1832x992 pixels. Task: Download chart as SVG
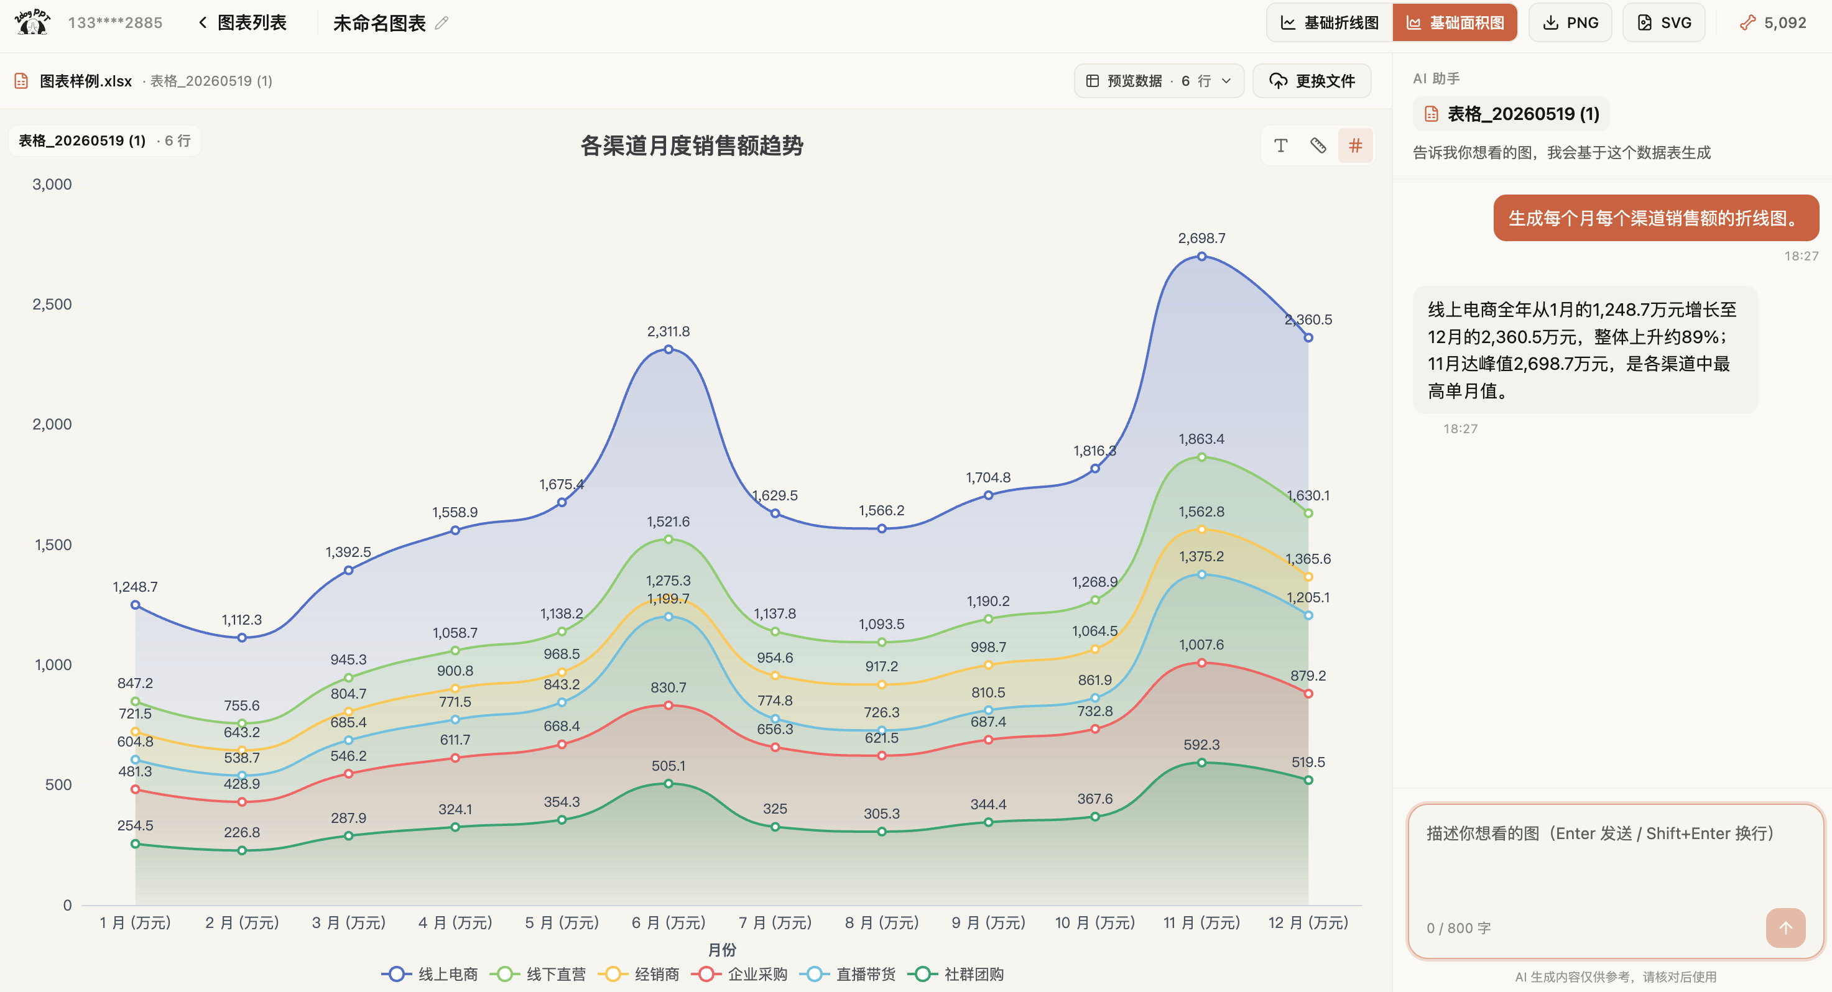[x=1663, y=23]
